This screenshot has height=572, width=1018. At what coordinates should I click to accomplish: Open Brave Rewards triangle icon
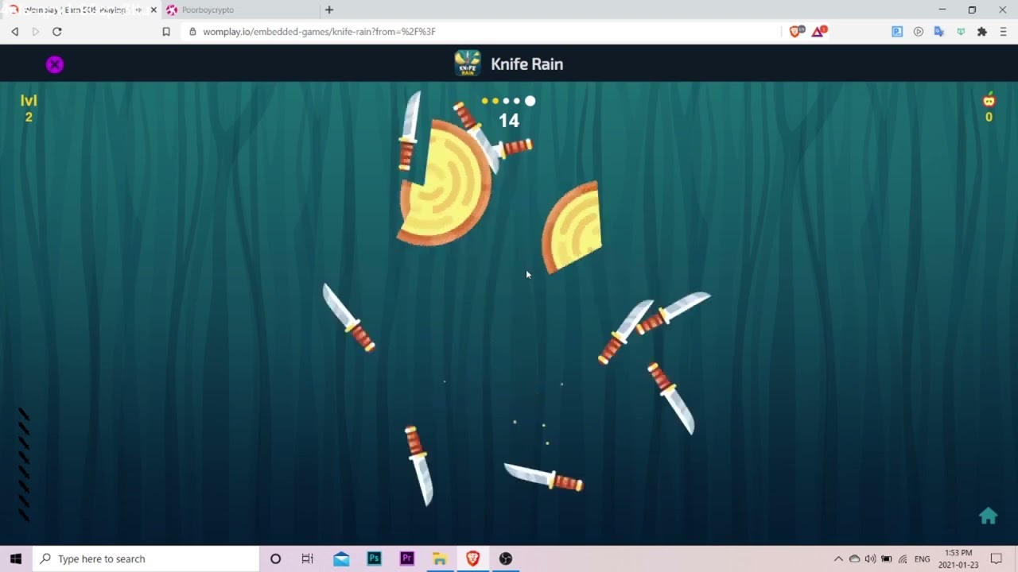tap(819, 32)
